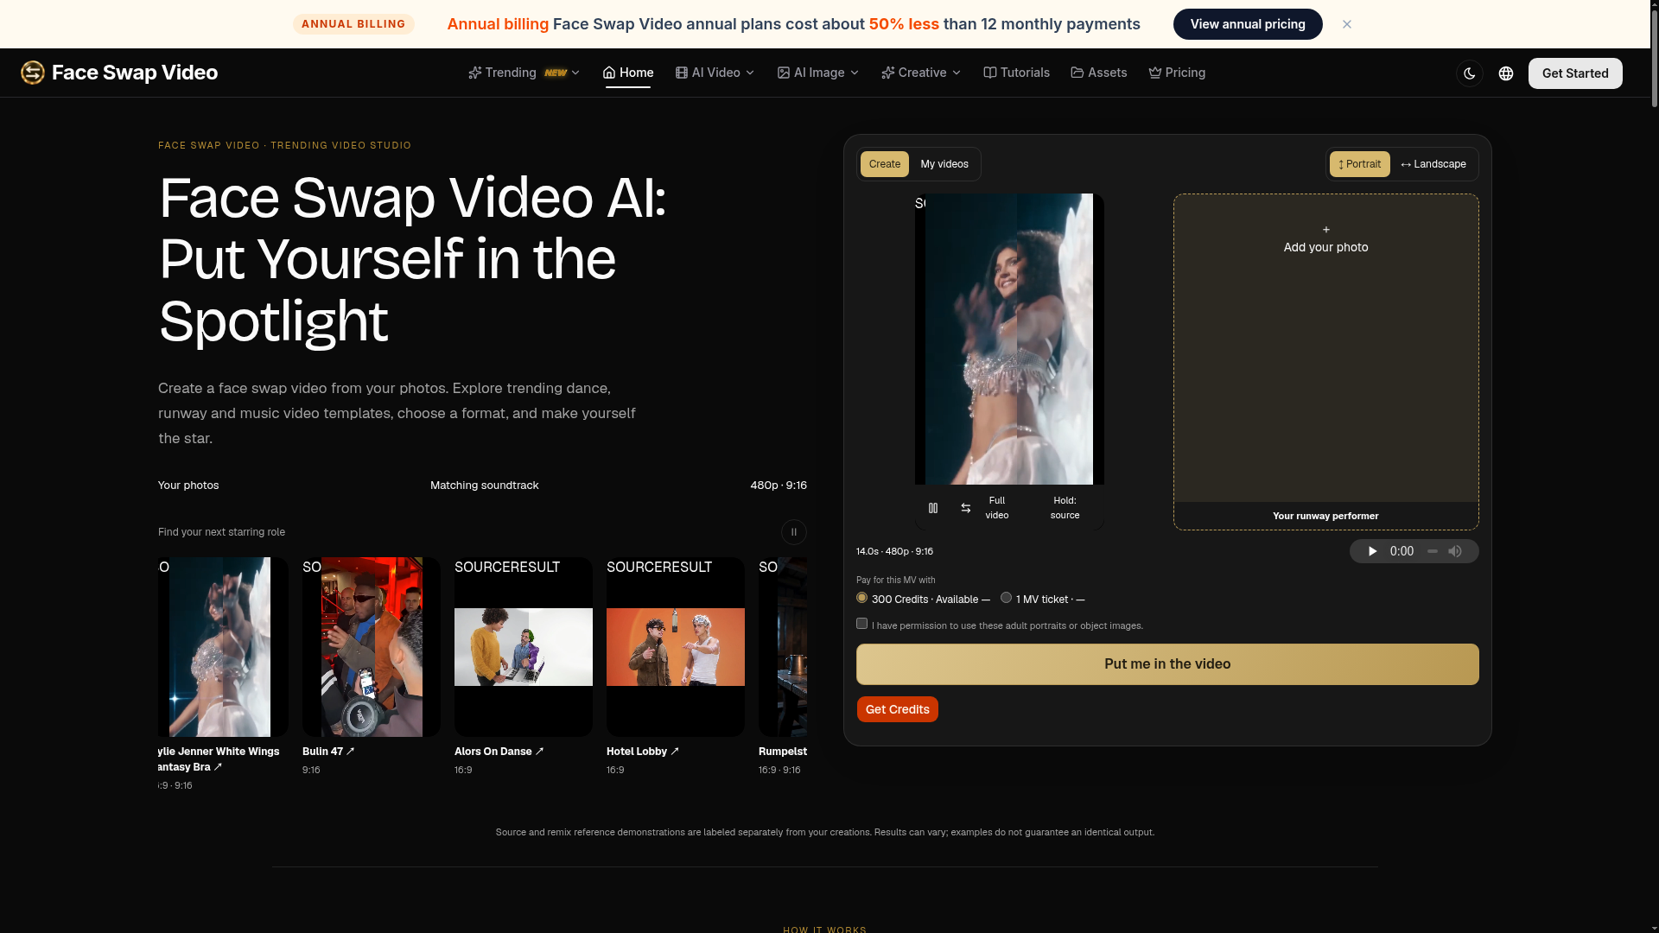Select the 1 MV ticket payment option
The height and width of the screenshot is (933, 1659).
tap(1006, 598)
